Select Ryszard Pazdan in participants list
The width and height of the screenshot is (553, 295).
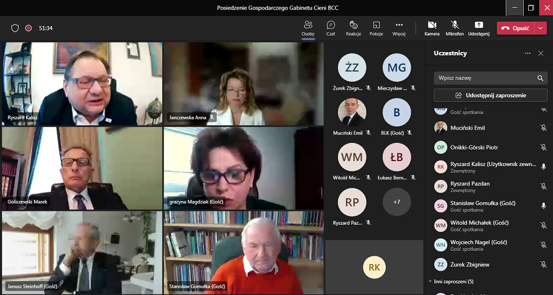(x=491, y=187)
